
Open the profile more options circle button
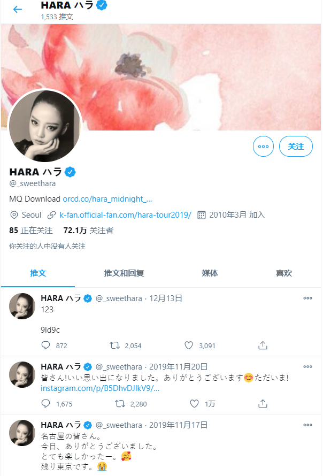tap(263, 147)
